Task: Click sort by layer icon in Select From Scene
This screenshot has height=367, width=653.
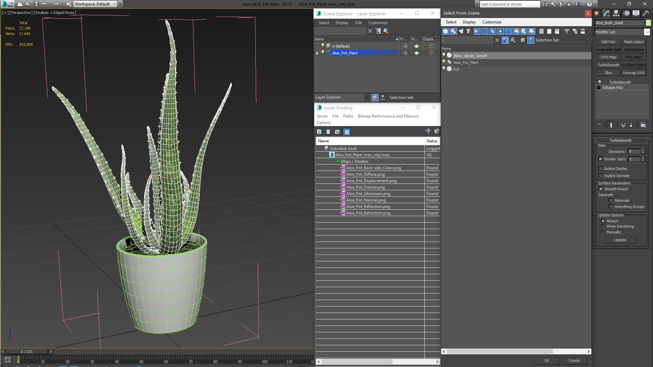Action: [523, 40]
